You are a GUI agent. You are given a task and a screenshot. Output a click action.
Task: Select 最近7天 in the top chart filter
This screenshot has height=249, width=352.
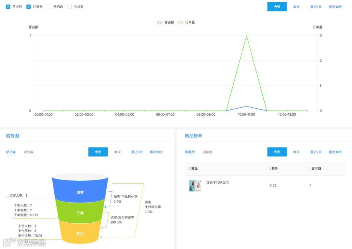click(315, 7)
